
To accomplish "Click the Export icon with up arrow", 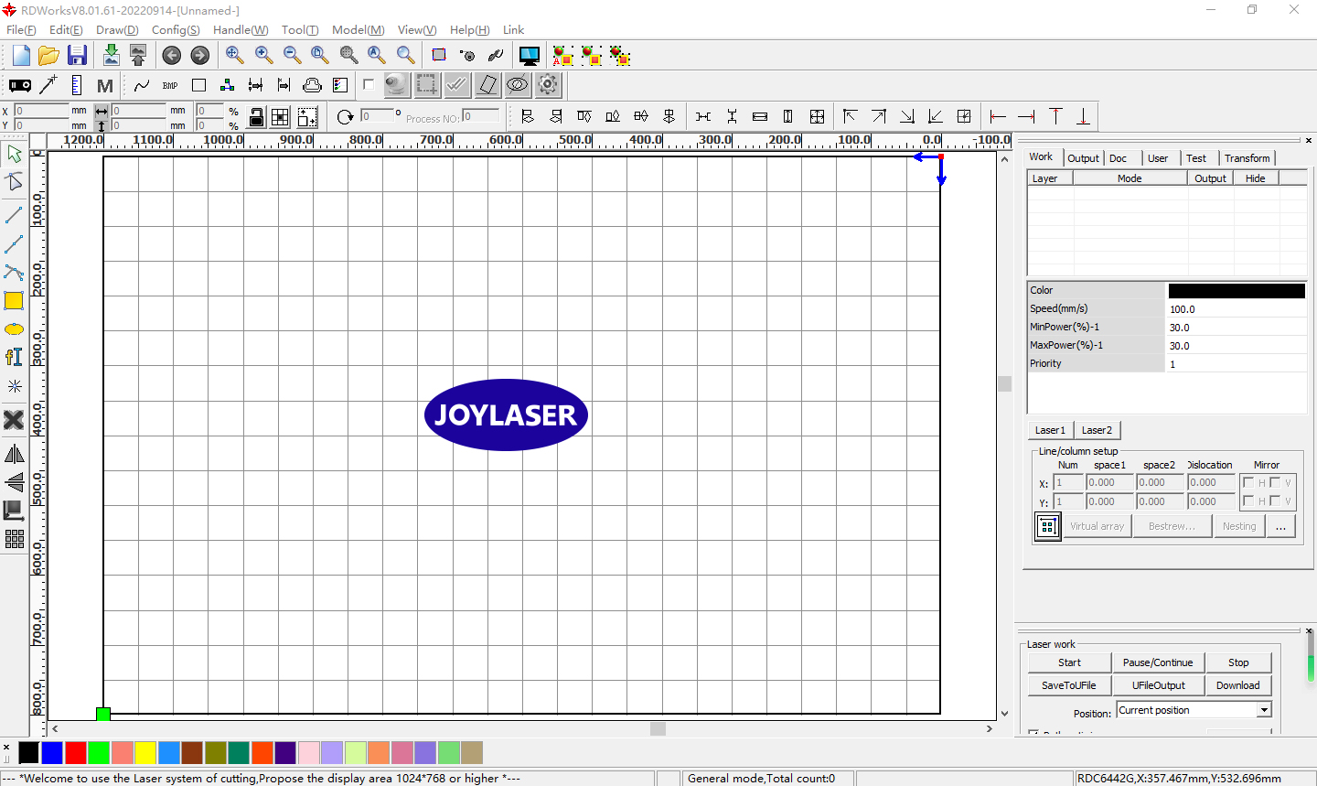I will 138,56.
